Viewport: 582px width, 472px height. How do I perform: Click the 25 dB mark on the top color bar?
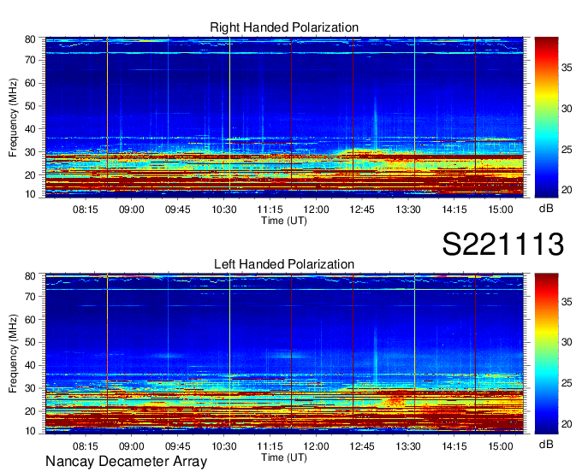tap(567, 150)
